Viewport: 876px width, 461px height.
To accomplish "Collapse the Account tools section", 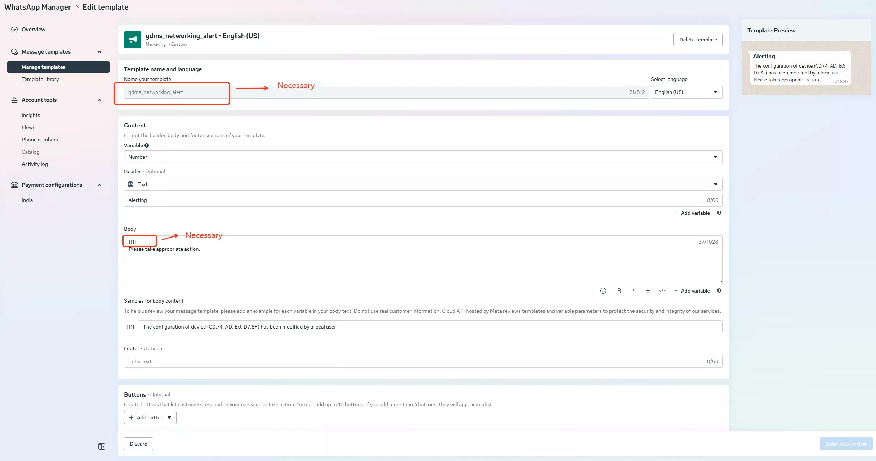I will [99, 100].
